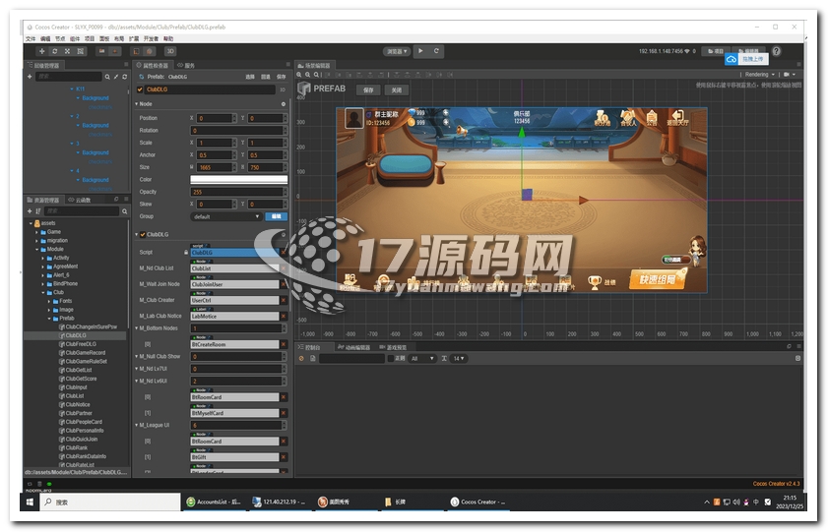This screenshot has height=532, width=828.
Task: Click the lock icon beside Script field
Action: pyautogui.click(x=186, y=253)
